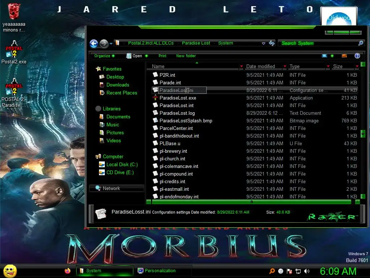Viewport: 370px width, 278px height.
Task: Open the Music library
Action: click(x=113, y=125)
